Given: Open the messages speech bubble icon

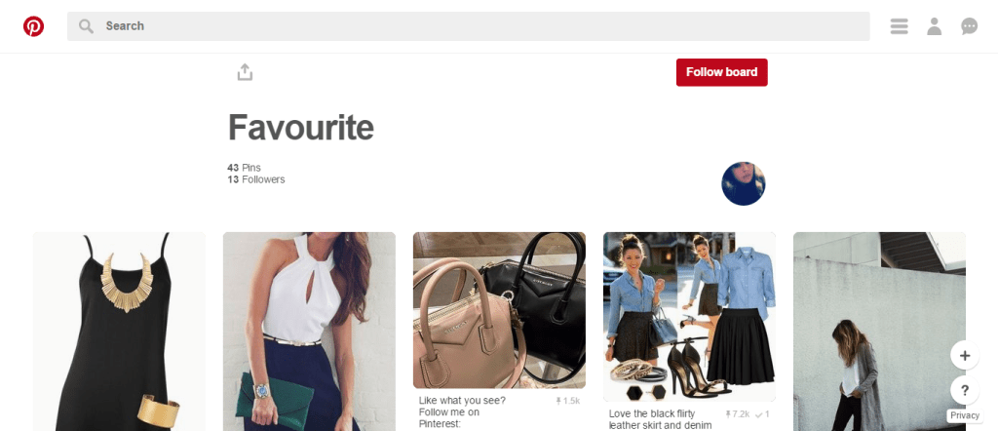Looking at the screenshot, I should (x=969, y=26).
